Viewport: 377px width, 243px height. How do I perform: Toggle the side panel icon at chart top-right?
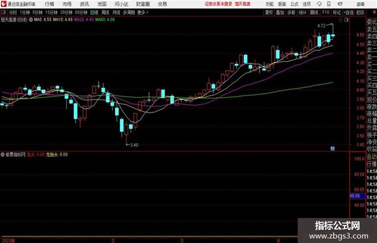(x=346, y=20)
